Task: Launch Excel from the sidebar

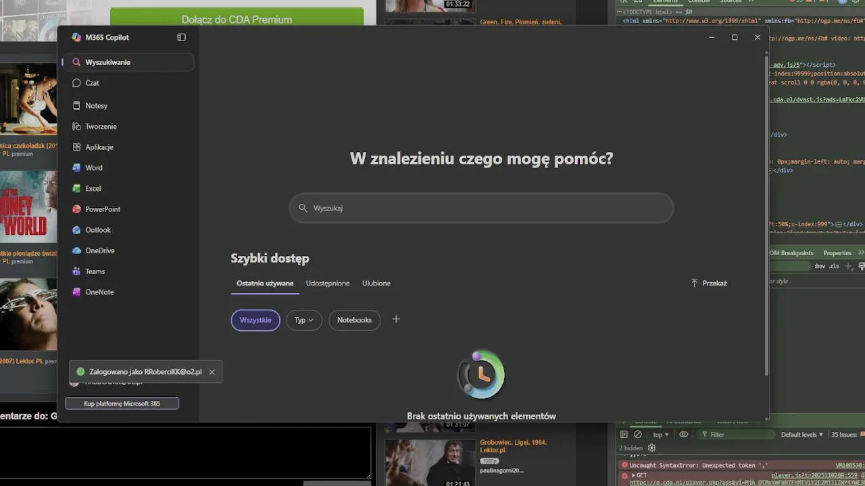Action: (128, 188)
